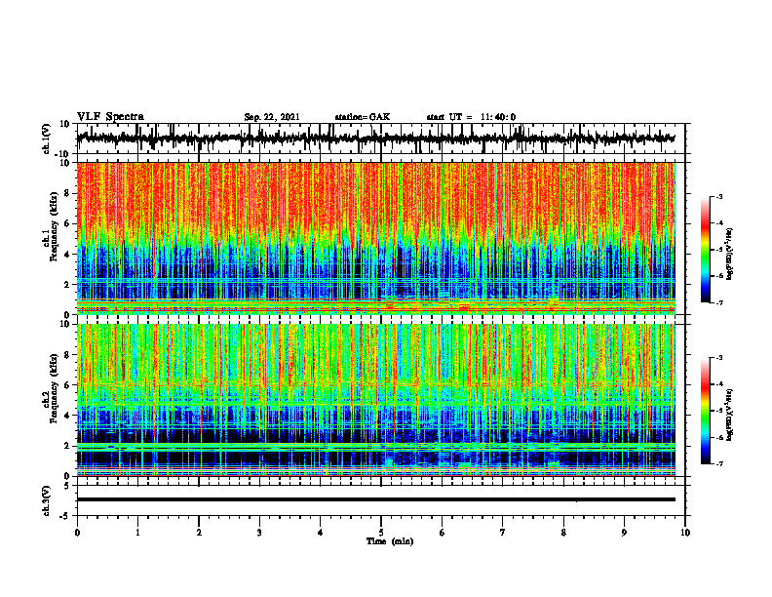Screen dimensions: 772x597
Task: Click the 'start UT = 11:40:0' header text
Action: (471, 117)
